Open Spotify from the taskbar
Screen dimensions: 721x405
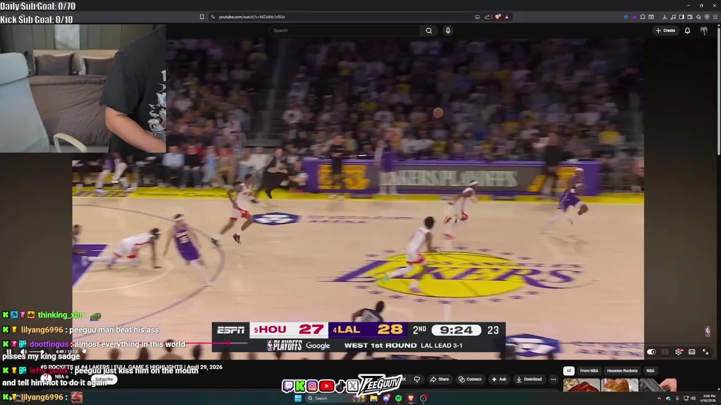click(x=398, y=398)
